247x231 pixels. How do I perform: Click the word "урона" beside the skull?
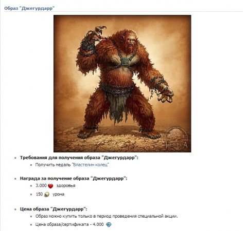(59, 195)
